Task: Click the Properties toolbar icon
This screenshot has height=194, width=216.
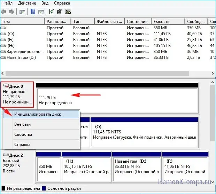Action: point(60,12)
